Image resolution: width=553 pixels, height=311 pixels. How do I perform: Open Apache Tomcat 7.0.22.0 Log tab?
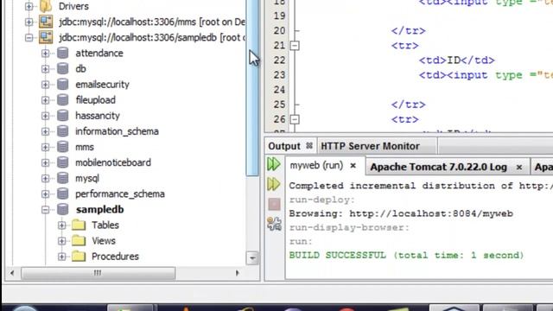point(438,167)
